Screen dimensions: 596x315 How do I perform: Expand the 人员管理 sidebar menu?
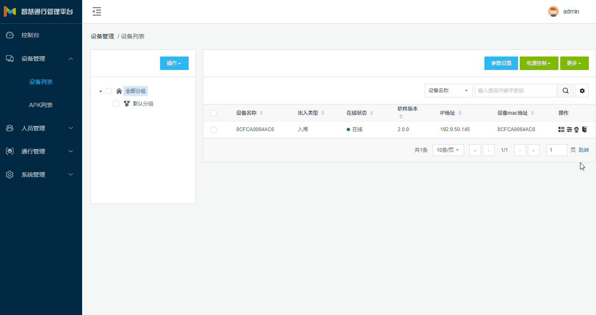coord(41,128)
